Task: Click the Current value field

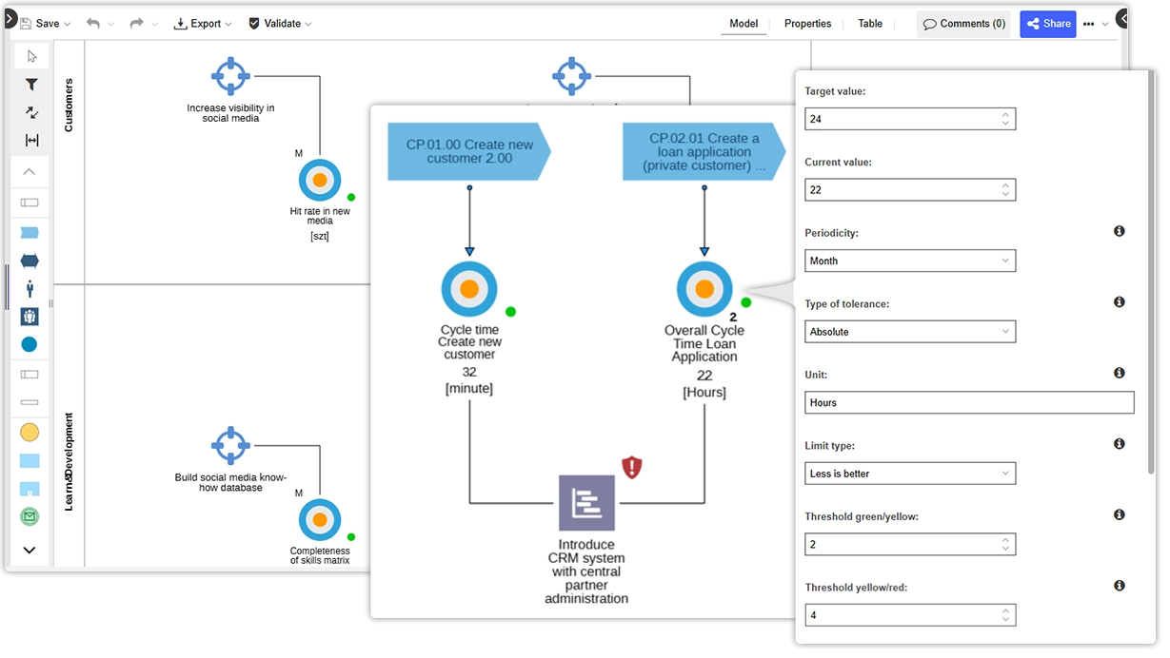Action: tap(910, 190)
